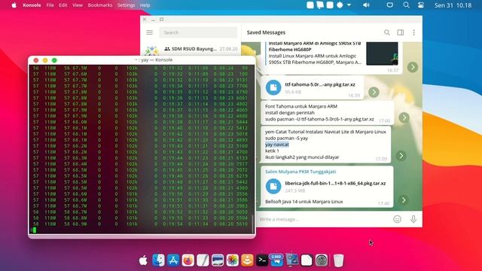Open Saved Messages three-dot options menu
Viewport: 482px width, 271px height.
[x=413, y=32]
